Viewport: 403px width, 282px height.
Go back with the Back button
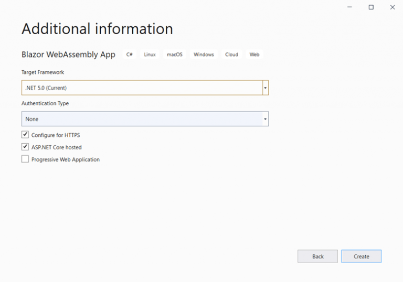[x=317, y=256]
